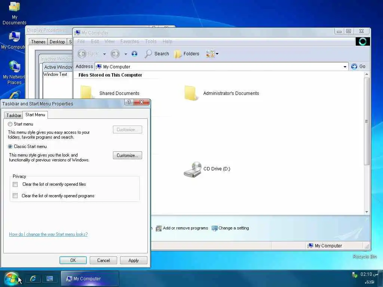Click Active Window title in Display Properties preview
The width and height of the screenshot is (383, 287).
coord(58,67)
